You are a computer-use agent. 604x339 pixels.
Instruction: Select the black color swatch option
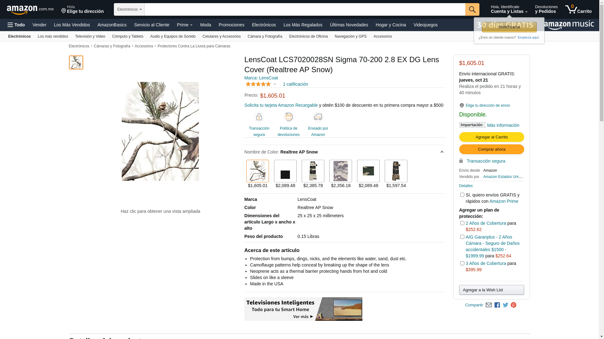point(285,171)
